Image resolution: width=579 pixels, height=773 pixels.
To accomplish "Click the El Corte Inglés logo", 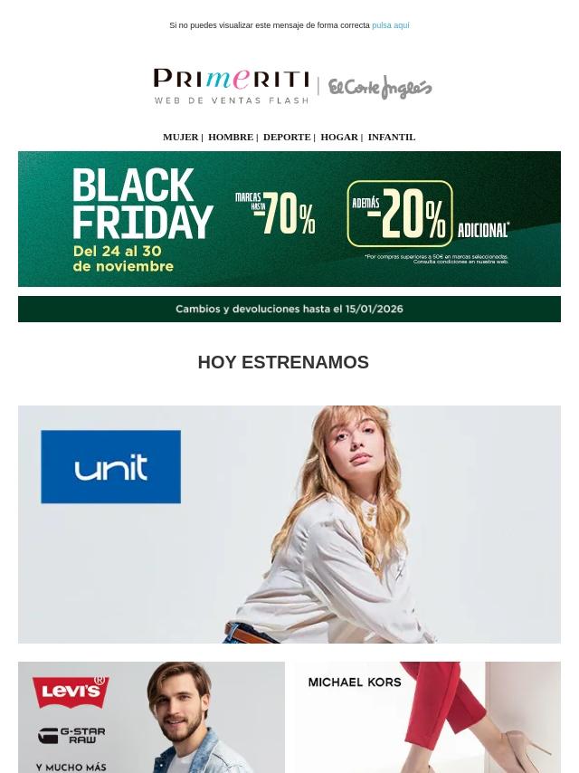I will point(380,87).
